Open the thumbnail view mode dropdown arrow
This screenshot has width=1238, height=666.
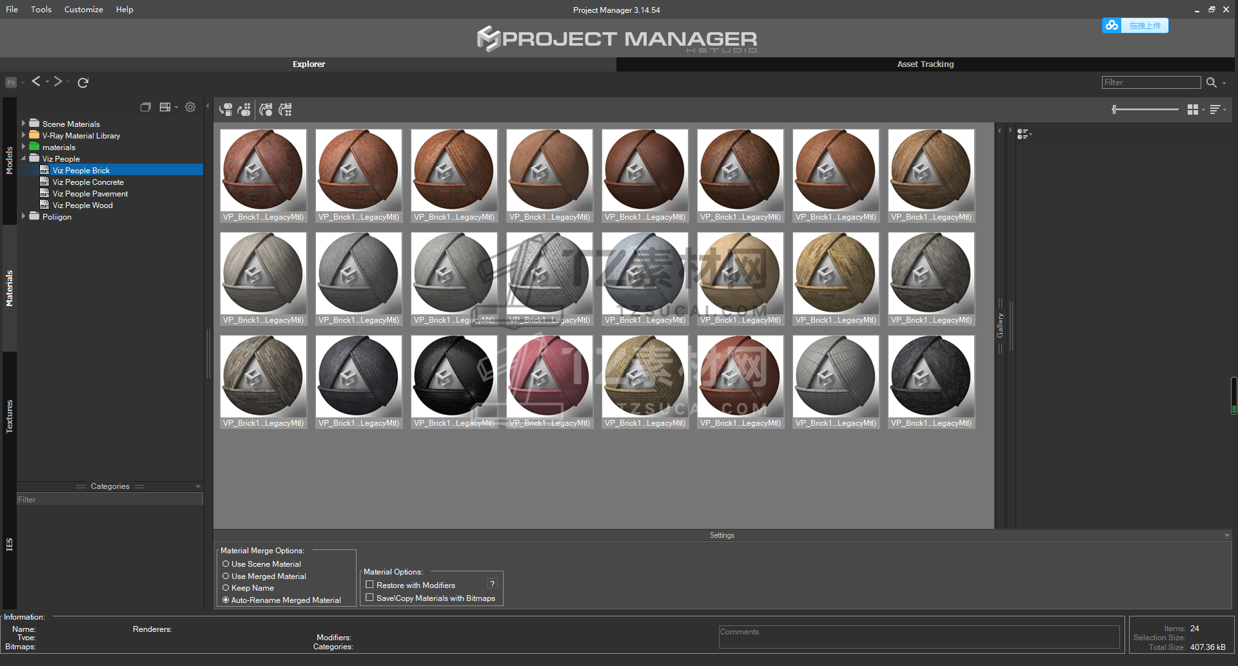(x=1203, y=110)
